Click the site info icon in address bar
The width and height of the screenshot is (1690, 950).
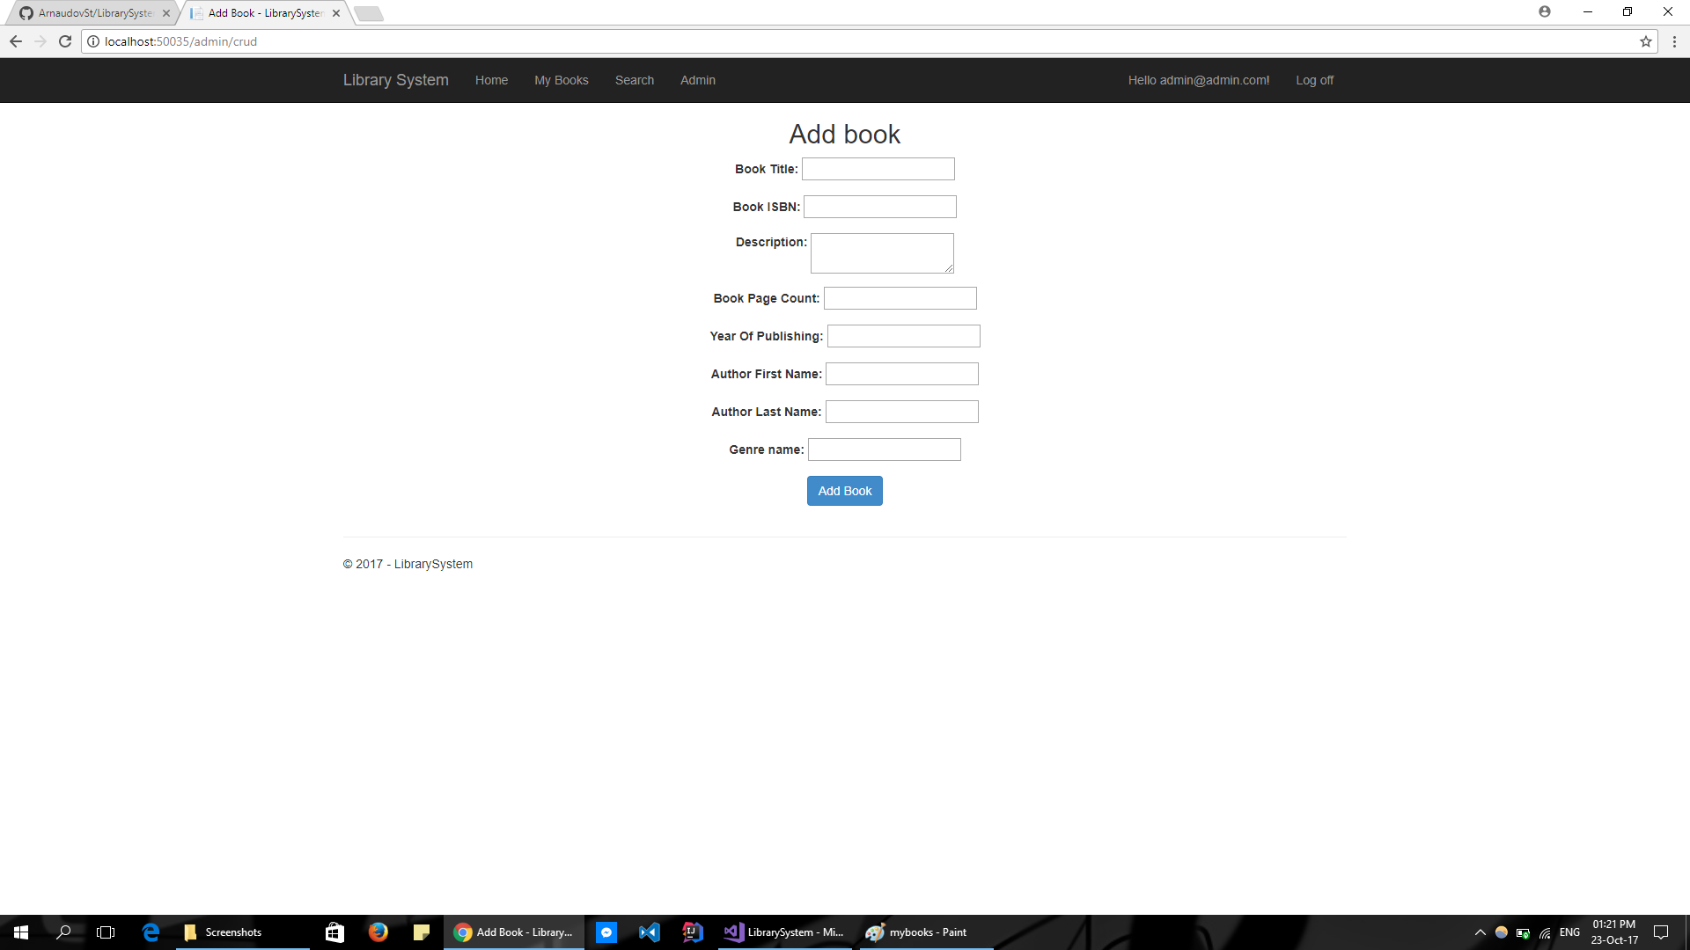pos(93,41)
